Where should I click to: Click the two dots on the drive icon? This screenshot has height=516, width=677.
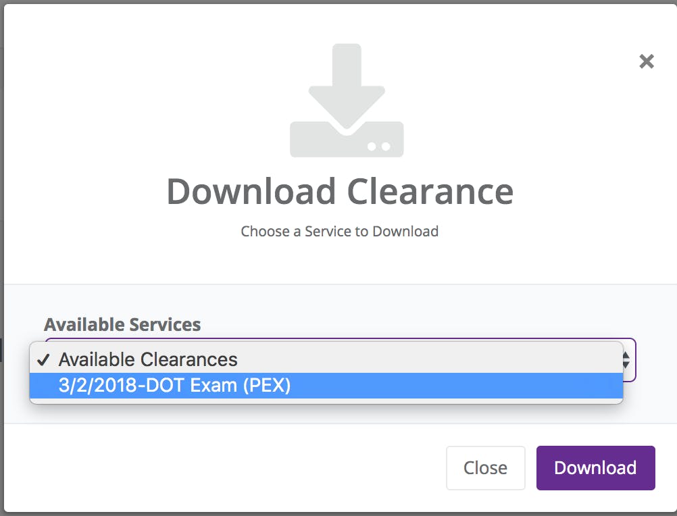[x=378, y=146]
